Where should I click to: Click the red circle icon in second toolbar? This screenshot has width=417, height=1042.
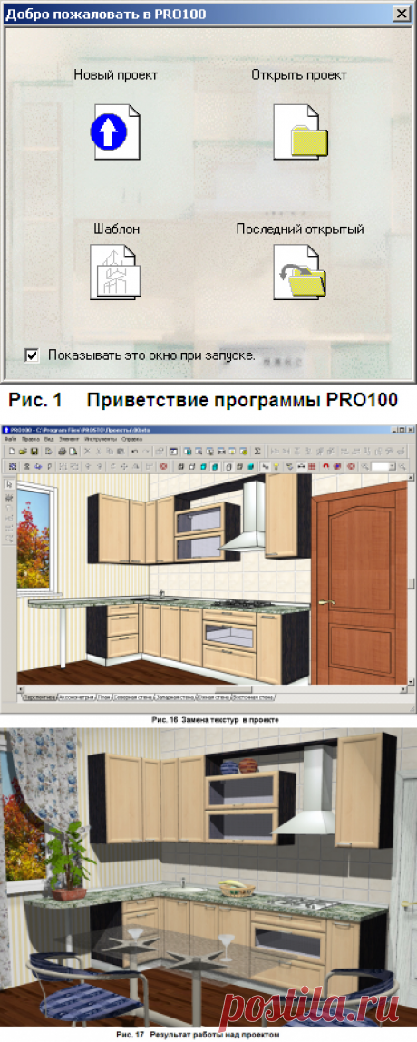point(162,466)
